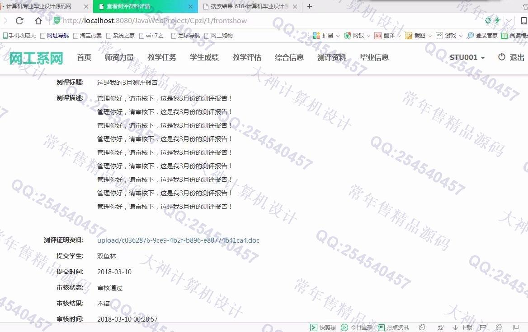Open 网上购物 bookmark

point(218,35)
